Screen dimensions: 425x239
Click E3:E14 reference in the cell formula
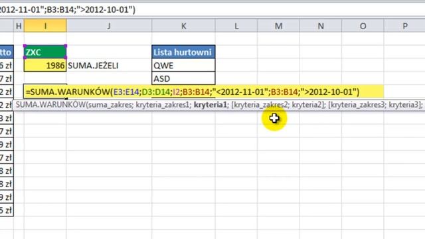[x=126, y=92]
